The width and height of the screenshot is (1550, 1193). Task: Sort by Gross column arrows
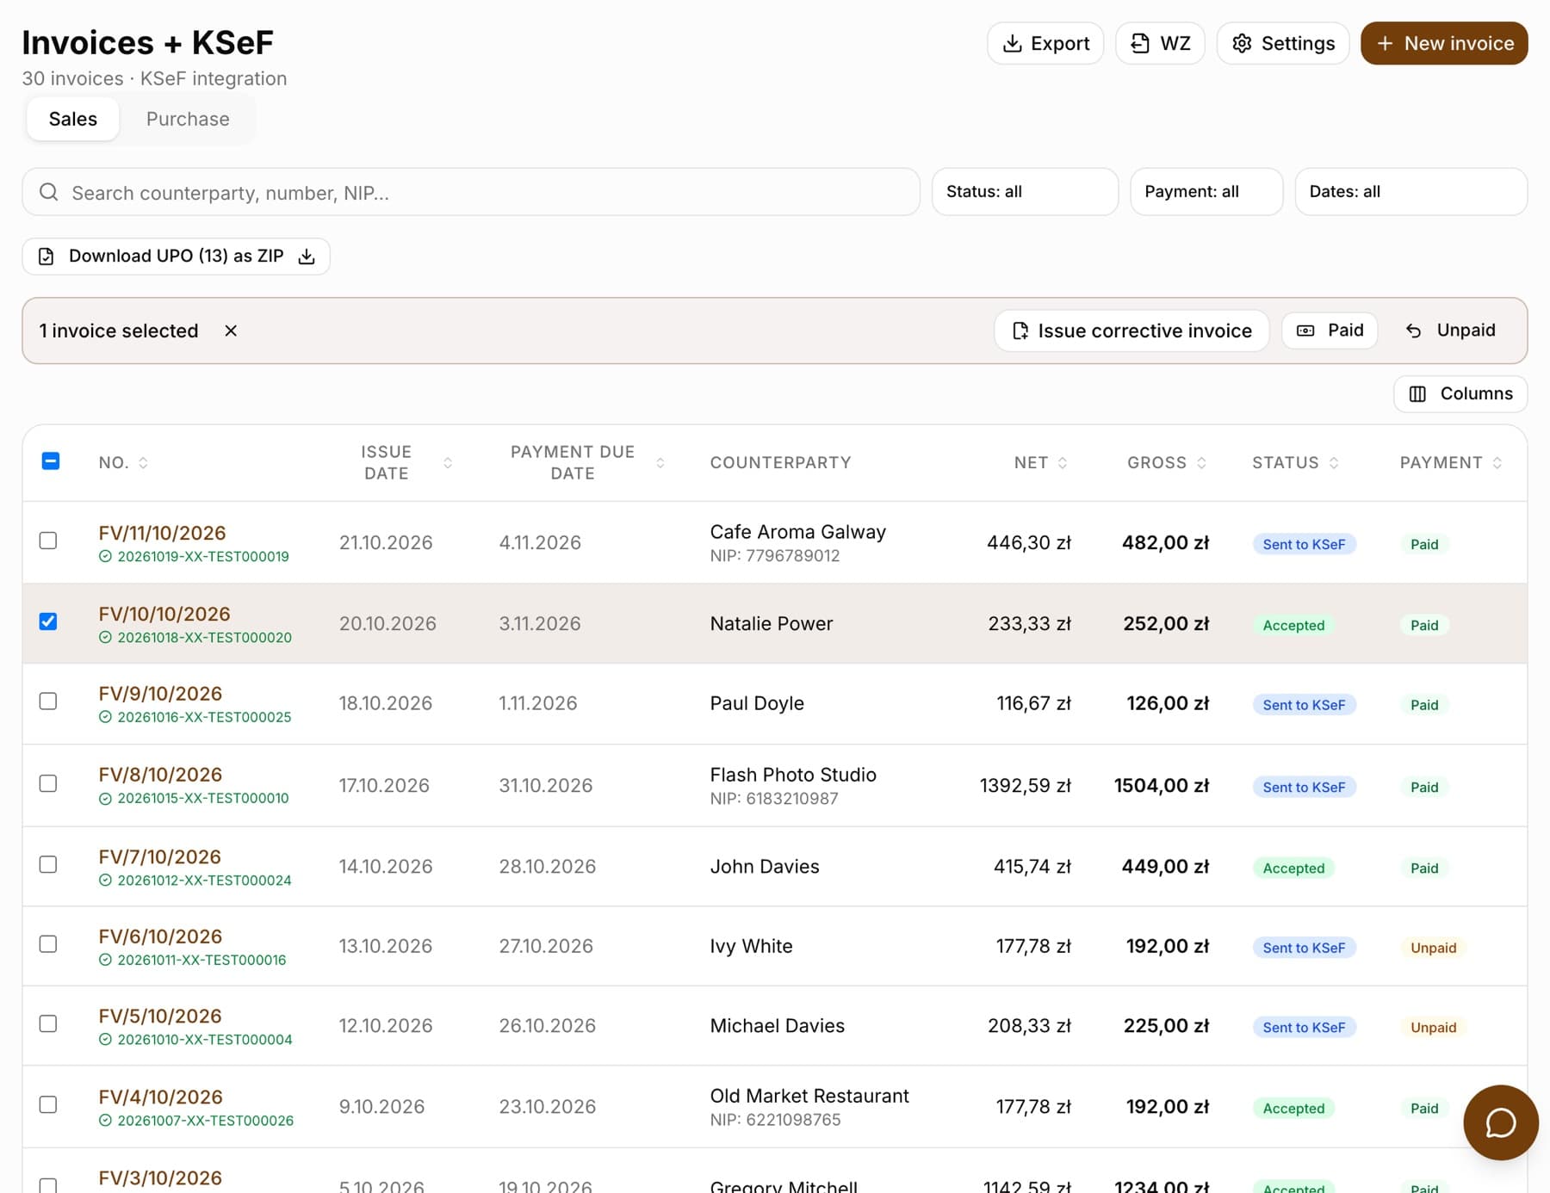click(x=1201, y=463)
